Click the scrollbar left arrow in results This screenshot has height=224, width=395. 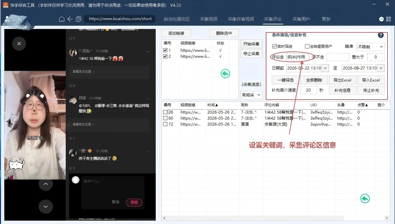pyautogui.click(x=164, y=218)
